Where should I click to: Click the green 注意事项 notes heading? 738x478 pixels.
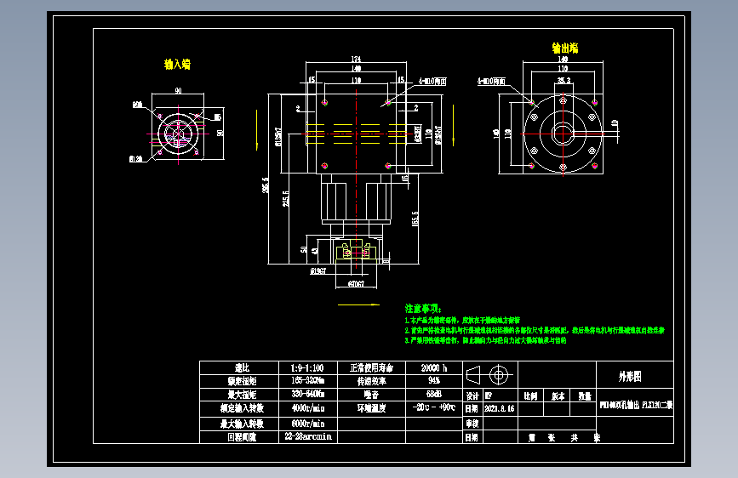[x=423, y=309]
